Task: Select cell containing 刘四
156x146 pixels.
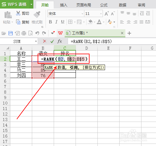Action: pos(21,75)
